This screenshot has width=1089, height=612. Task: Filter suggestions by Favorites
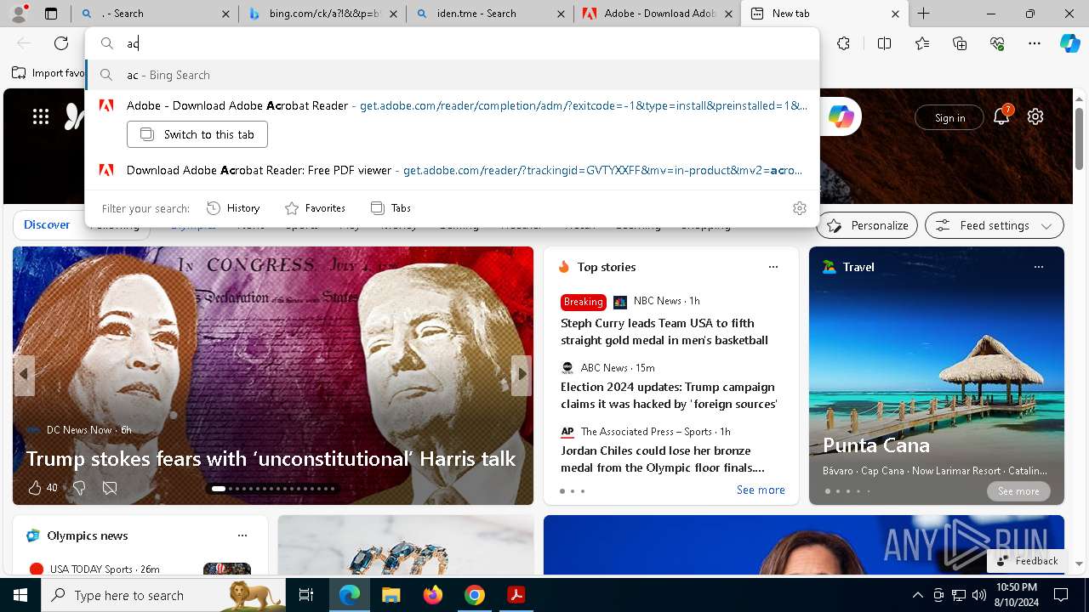click(x=315, y=208)
